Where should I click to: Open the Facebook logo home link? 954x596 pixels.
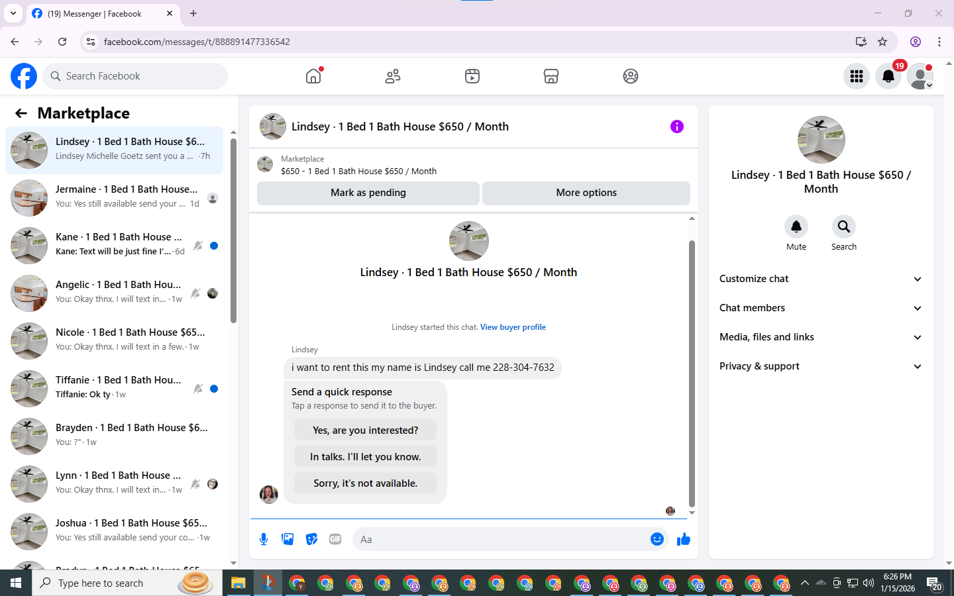(x=24, y=76)
